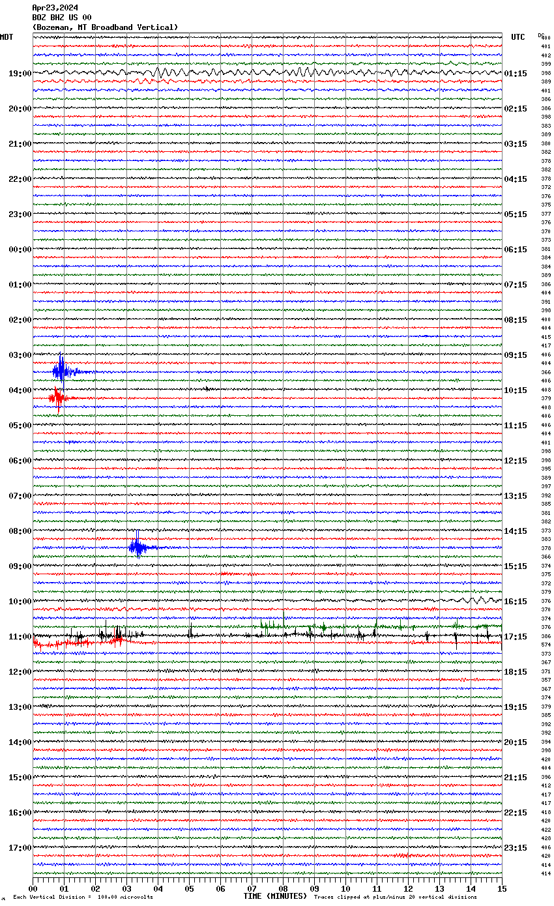Select the 00:00 MDT hour label
The height and width of the screenshot is (906, 554).
coord(20,250)
